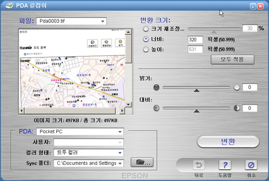Click the preview vertical scrollbar thumb
This screenshot has width=269, height=181.
[128, 49]
